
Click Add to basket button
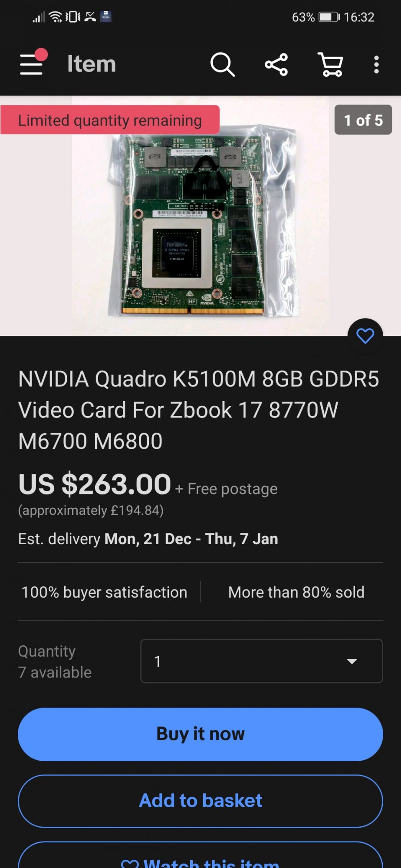(200, 801)
